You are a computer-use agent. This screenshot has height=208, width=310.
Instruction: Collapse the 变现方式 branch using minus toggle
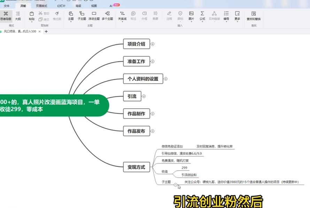176,185
